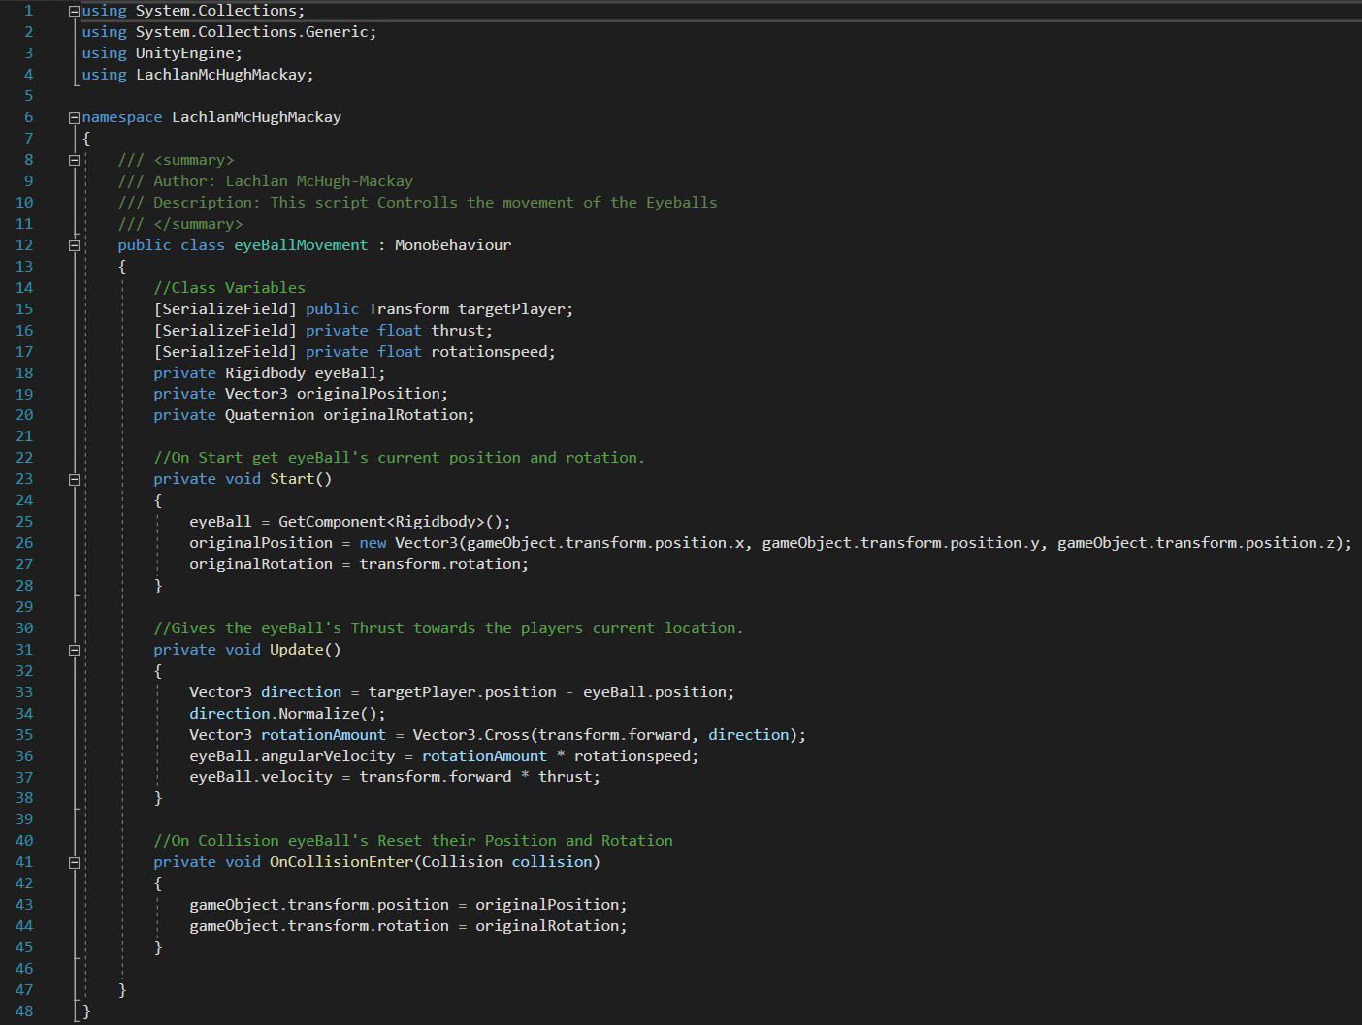Click line number 15 in gutter
This screenshot has width=1362, height=1025.
[x=24, y=309]
